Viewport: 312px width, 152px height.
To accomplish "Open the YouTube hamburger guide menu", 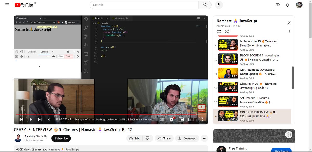I will pyautogui.click(x=7, y=5).
